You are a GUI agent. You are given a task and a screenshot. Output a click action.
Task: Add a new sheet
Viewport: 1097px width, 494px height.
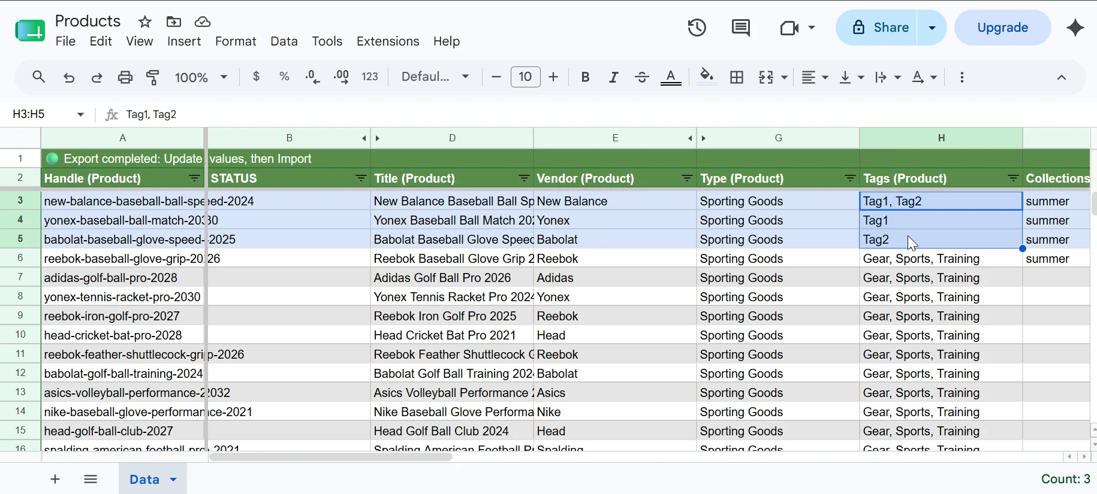55,479
